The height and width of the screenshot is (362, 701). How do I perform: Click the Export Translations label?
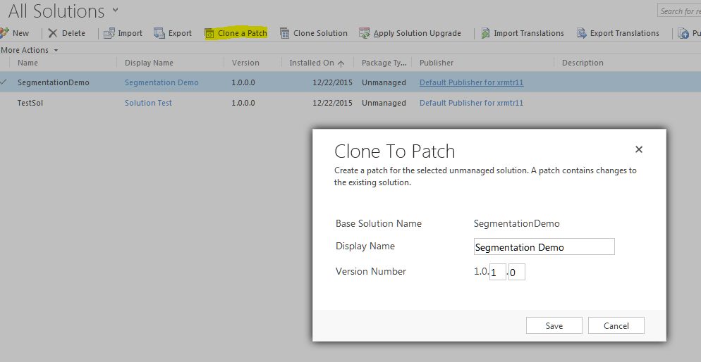tap(625, 33)
